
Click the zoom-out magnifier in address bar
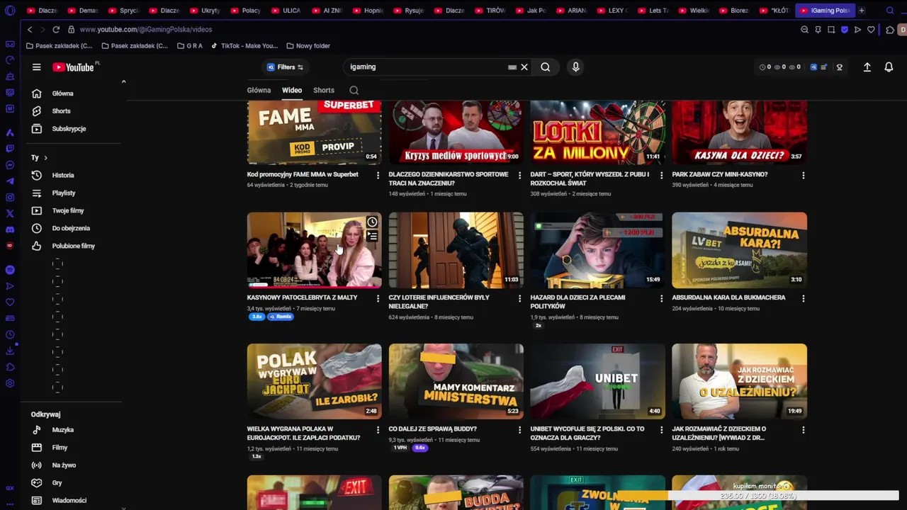coord(804,30)
